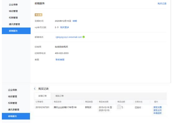Click the 2020年12月15日 expiry date

(x=63, y=21)
